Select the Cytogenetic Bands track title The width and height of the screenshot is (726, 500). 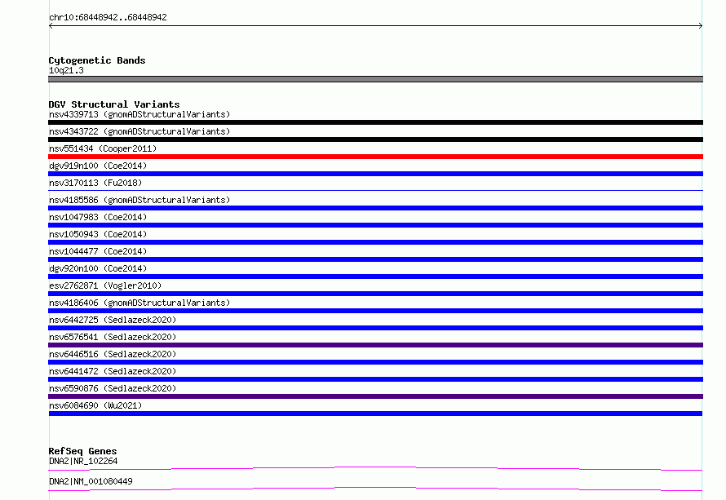(x=97, y=60)
